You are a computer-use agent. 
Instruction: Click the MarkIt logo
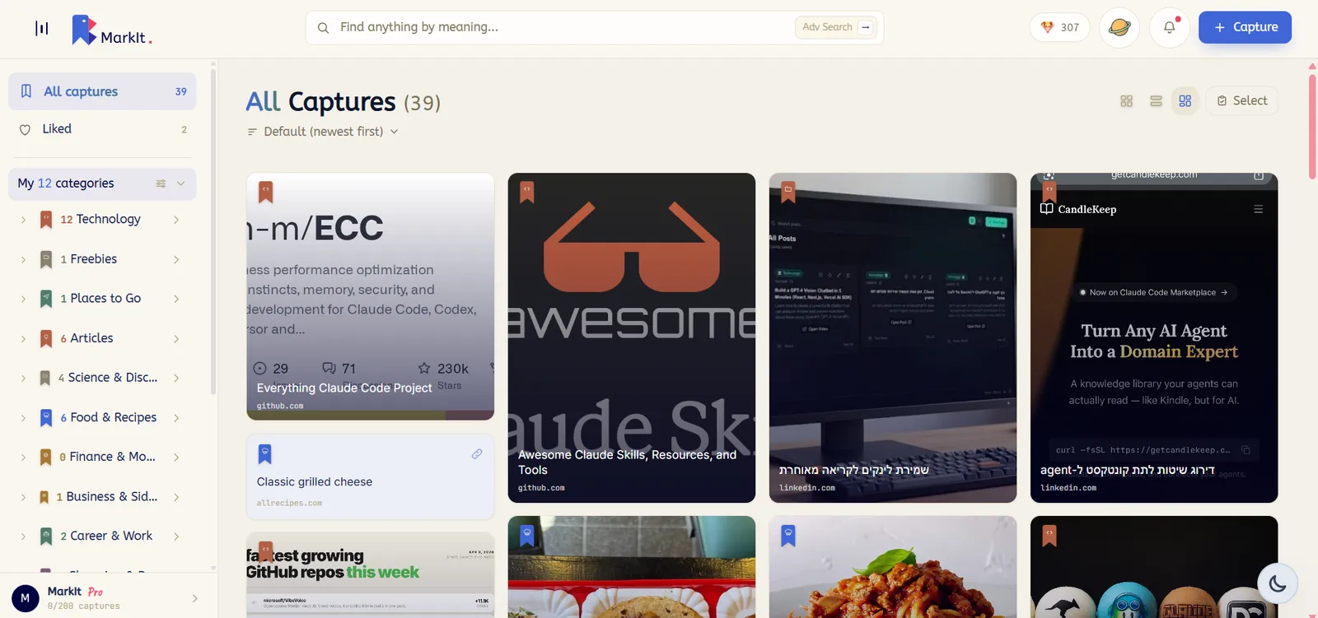click(x=111, y=30)
